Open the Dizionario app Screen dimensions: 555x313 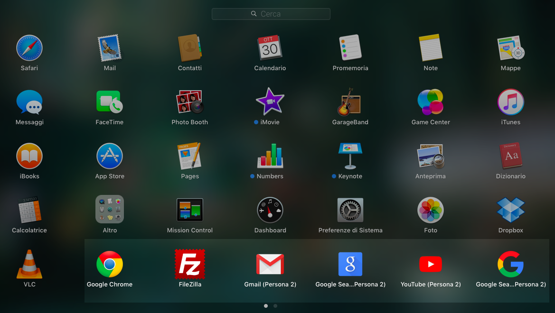(510, 156)
